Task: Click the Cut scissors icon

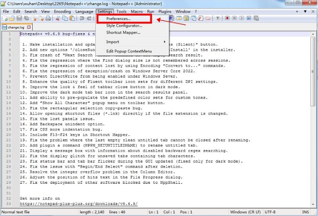Action: [x=58, y=19]
